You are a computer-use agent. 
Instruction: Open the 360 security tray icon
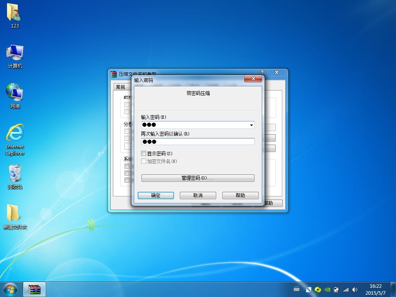[318, 290]
